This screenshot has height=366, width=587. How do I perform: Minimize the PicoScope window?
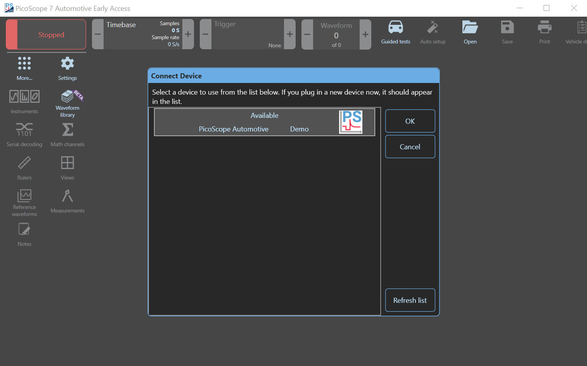click(x=520, y=8)
